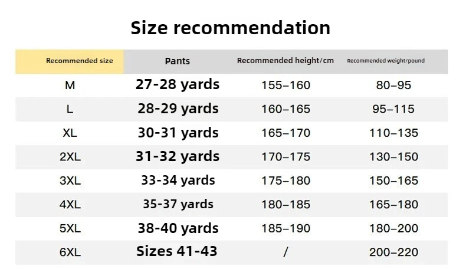Viewport: 466px width, 269px height.
Task: Click the Pants column header
Action: point(178,61)
